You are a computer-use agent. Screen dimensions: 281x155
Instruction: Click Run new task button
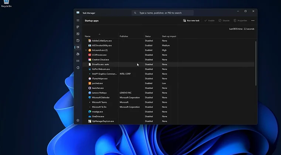coord(191,21)
